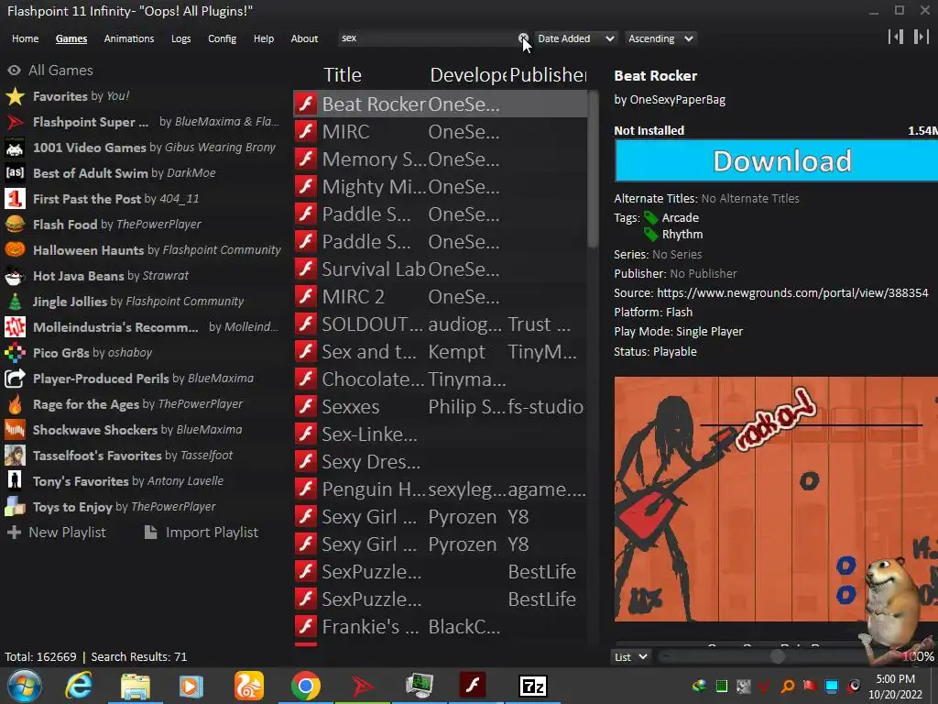Click the Flash icon beside Sexxes

tap(306, 406)
